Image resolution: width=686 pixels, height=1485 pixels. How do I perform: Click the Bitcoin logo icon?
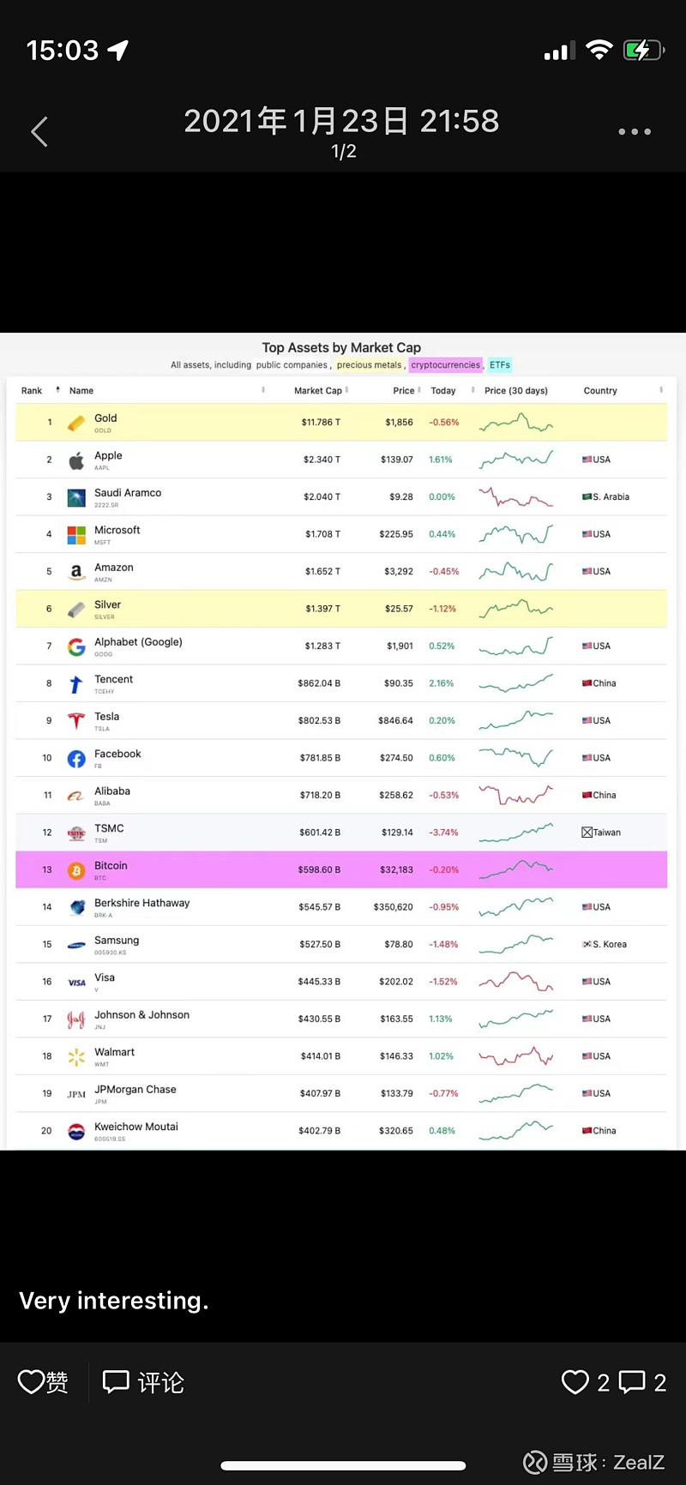point(76,870)
